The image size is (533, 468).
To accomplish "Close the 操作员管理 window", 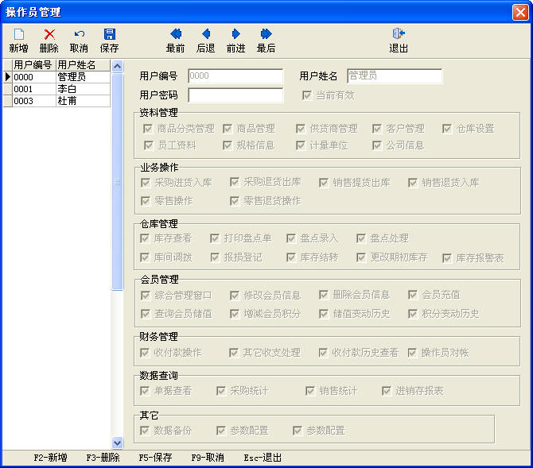I will tap(520, 12).
